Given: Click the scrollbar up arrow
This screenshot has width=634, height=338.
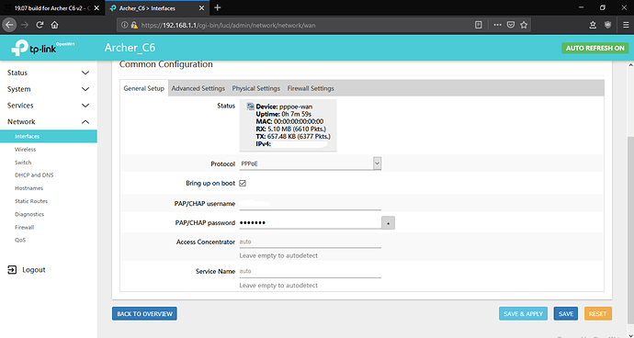Looking at the screenshot, I should (x=630, y=64).
